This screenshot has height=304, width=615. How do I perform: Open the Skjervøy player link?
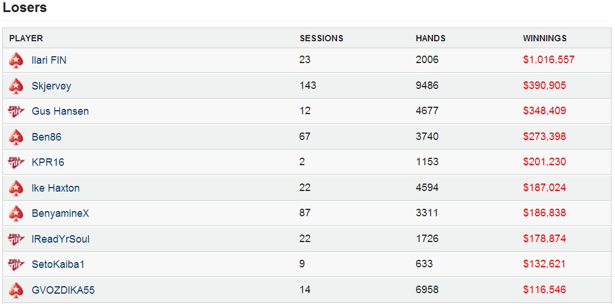pos(51,86)
